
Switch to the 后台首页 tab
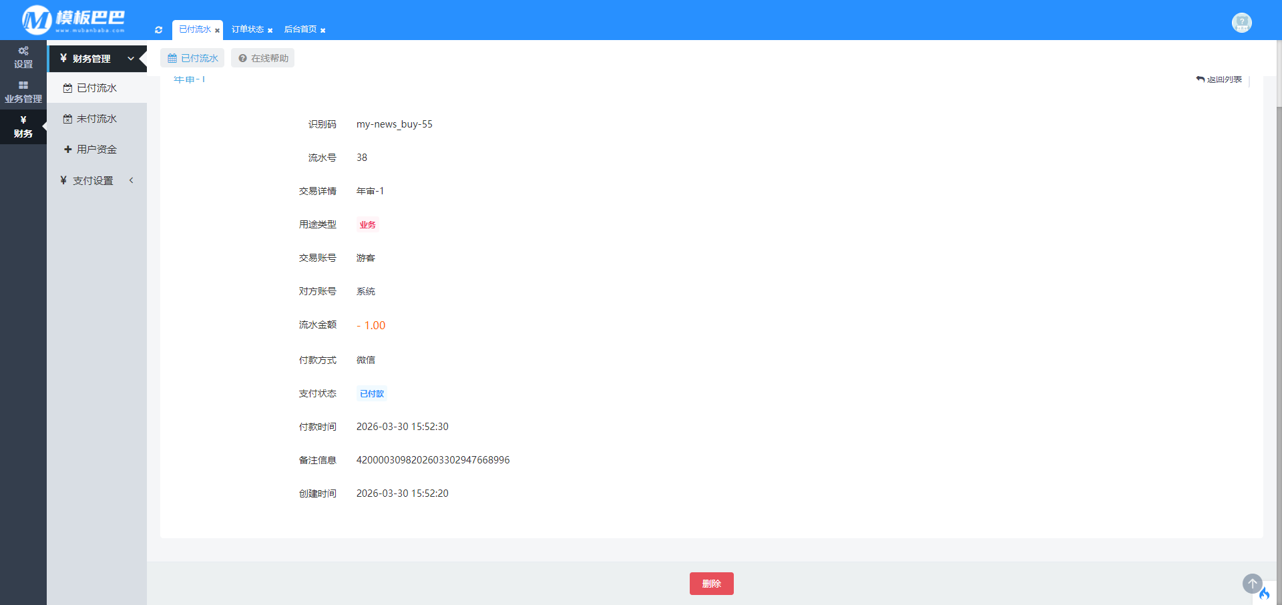point(300,29)
